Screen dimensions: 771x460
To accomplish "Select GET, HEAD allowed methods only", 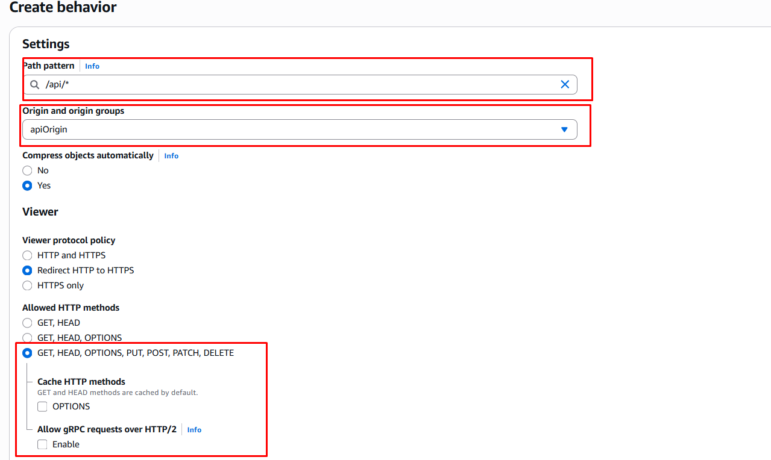I will coord(27,323).
